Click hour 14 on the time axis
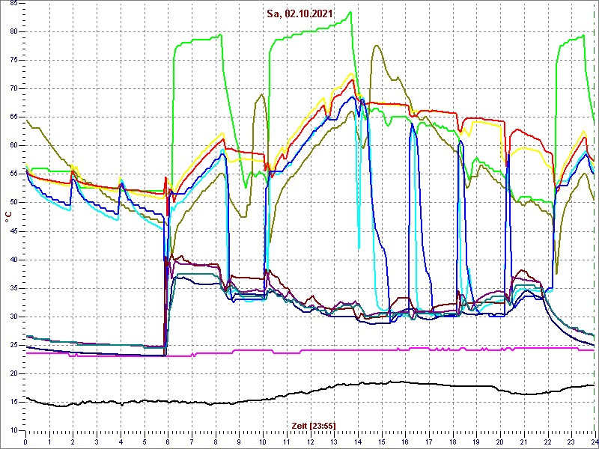Screen dimensions: 599x449 (358, 442)
